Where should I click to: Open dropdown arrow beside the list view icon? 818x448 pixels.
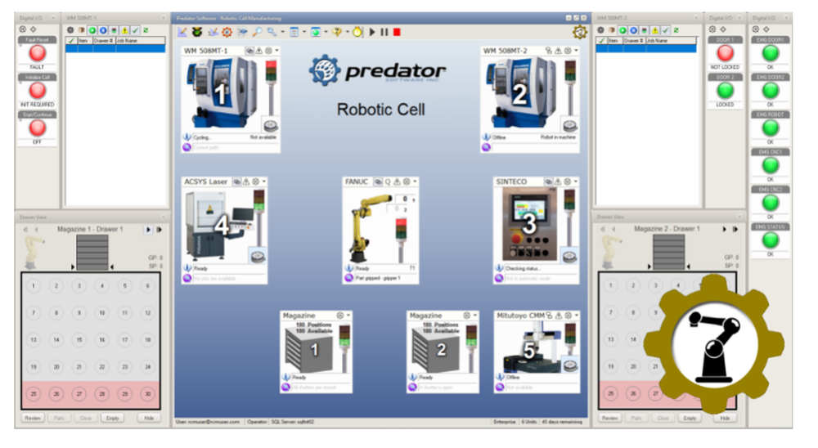point(304,32)
